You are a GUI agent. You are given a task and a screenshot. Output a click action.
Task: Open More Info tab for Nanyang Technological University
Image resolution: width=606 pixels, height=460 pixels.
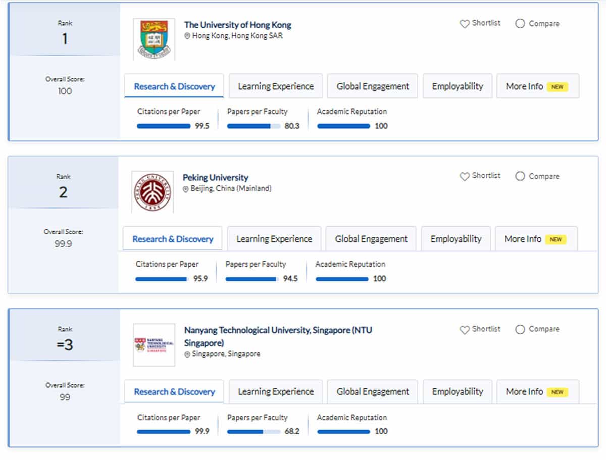click(x=537, y=392)
